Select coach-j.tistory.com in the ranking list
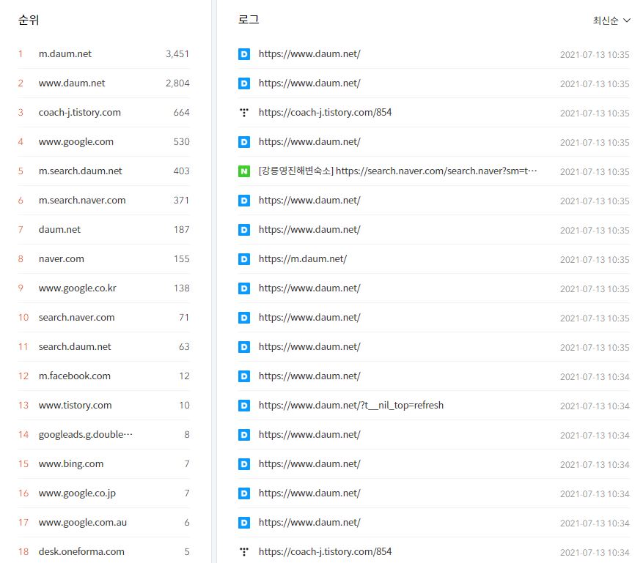The width and height of the screenshot is (643, 563). coord(80,113)
